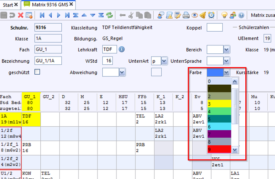Click calculator with pencil icon
Viewport: 275px width, 179px height.
pos(178,15)
